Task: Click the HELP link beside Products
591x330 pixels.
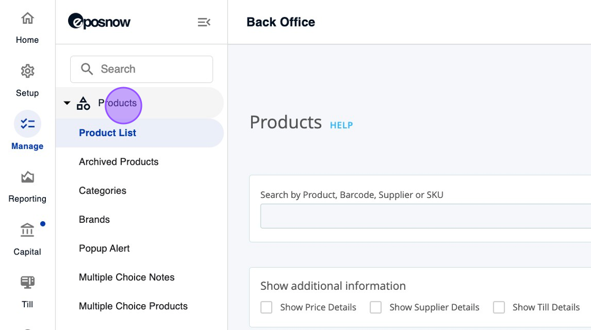Action: click(341, 125)
